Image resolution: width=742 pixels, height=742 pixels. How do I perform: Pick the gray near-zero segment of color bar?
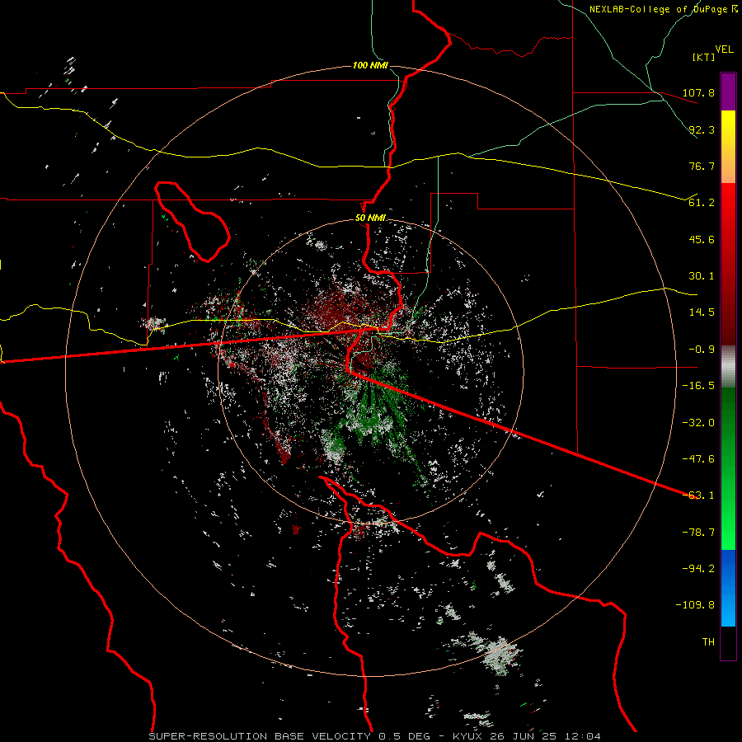[x=728, y=367]
